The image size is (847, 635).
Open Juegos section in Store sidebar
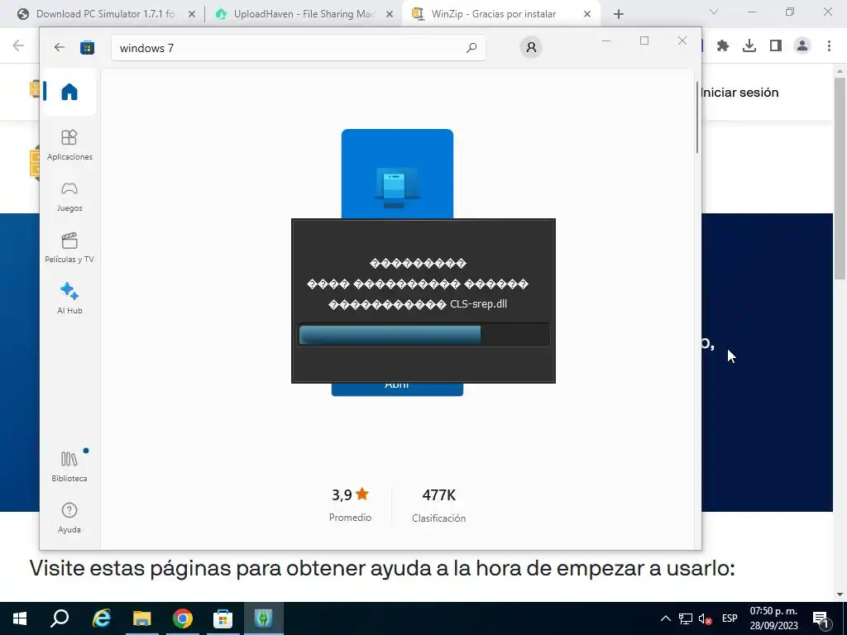click(x=69, y=197)
